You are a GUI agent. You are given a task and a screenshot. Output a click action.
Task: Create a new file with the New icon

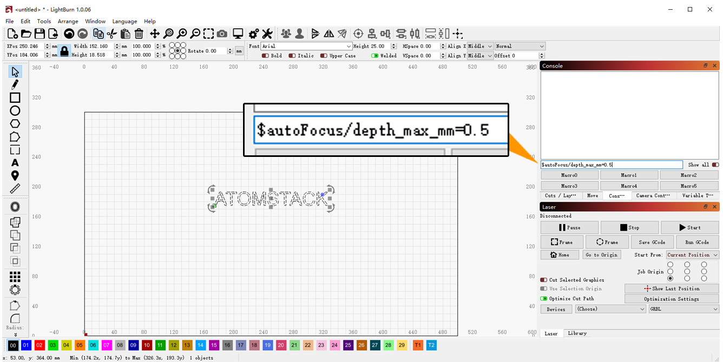[12, 34]
